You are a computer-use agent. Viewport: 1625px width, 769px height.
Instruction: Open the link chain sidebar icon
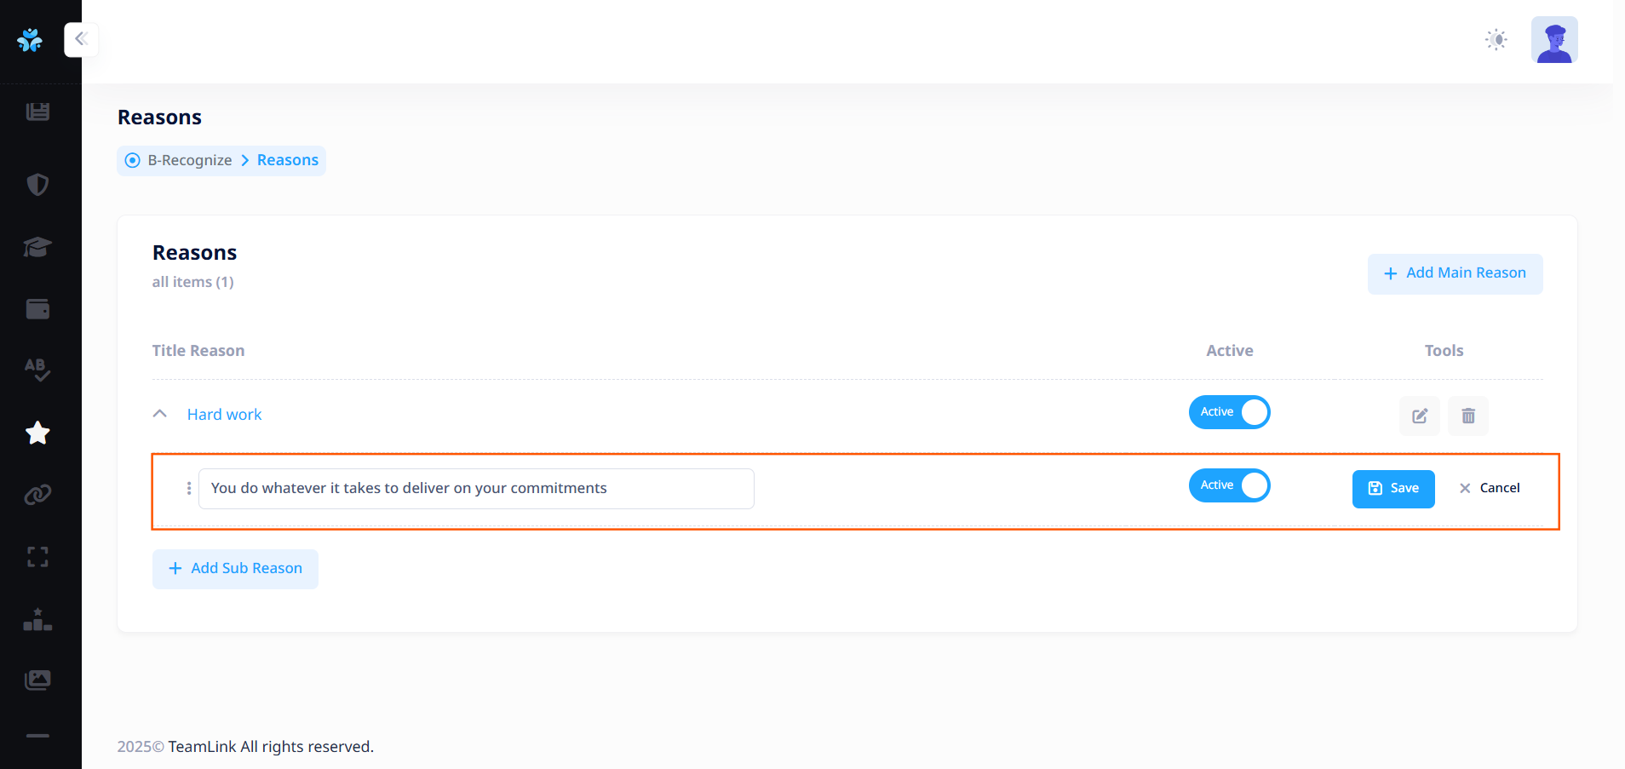[37, 495]
